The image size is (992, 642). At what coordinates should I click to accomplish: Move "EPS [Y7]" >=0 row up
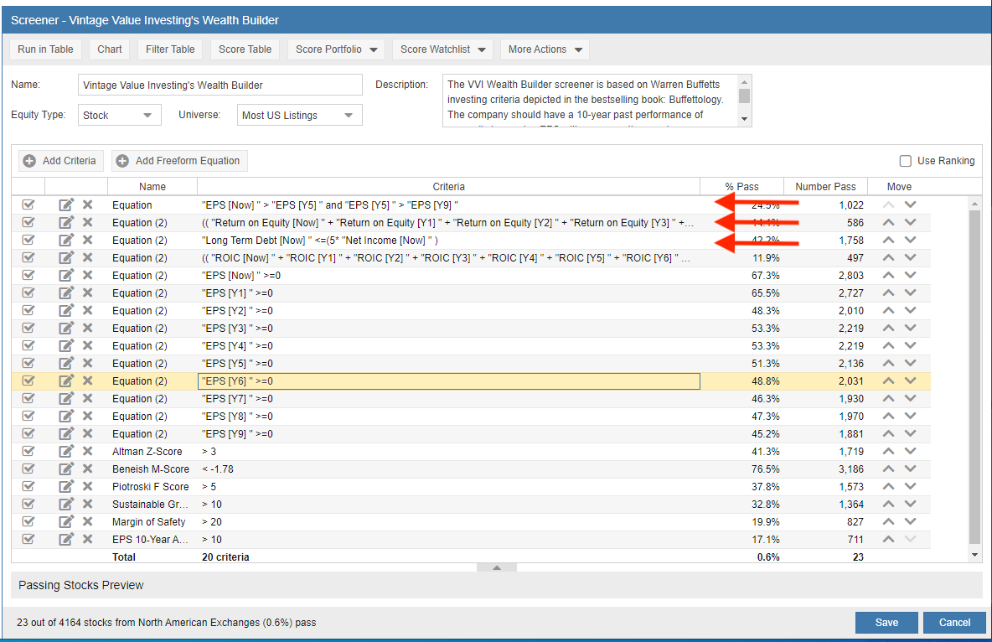click(888, 399)
